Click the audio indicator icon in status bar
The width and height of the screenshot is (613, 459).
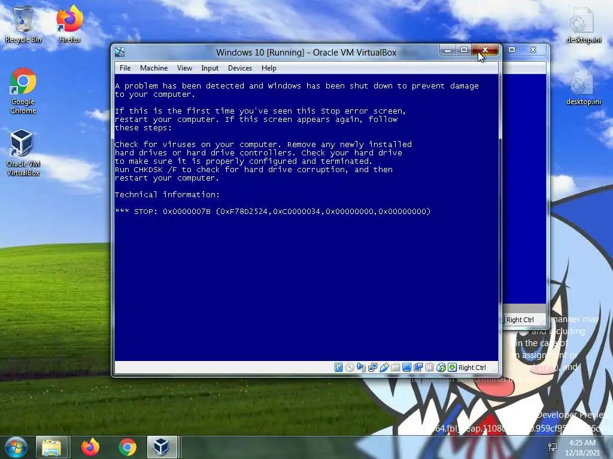[361, 368]
